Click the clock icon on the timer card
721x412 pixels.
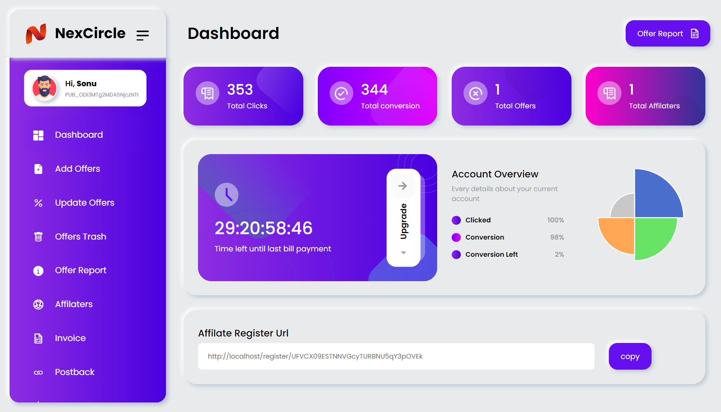point(227,195)
